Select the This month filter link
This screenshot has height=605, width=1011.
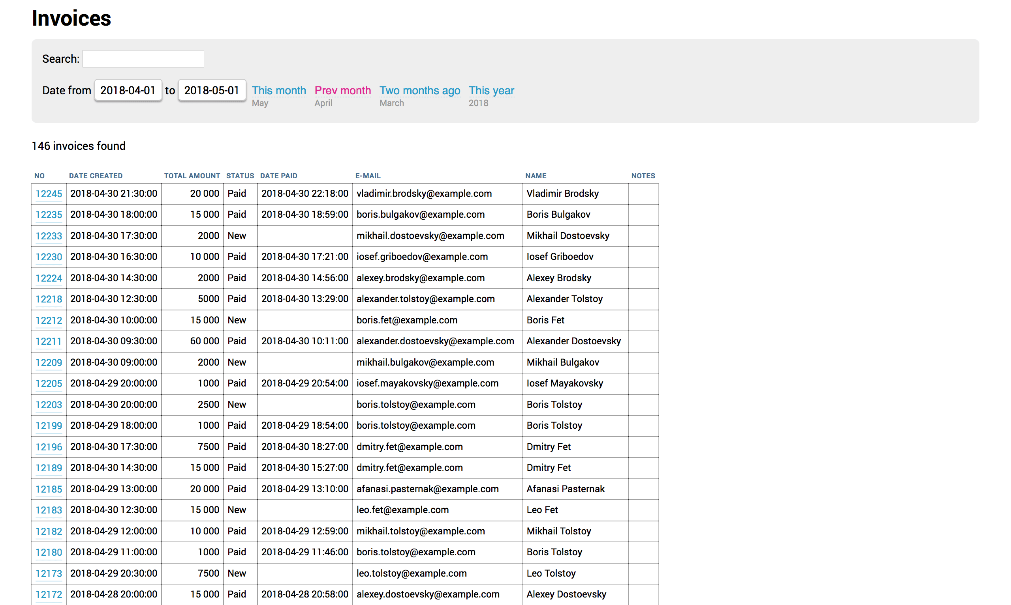(279, 90)
